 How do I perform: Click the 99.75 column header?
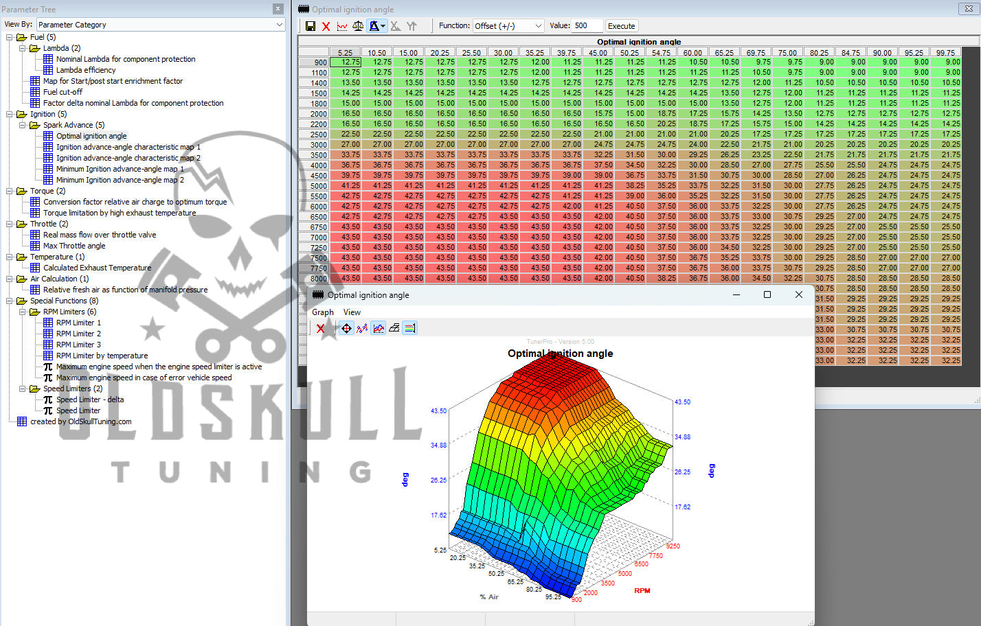click(x=945, y=52)
